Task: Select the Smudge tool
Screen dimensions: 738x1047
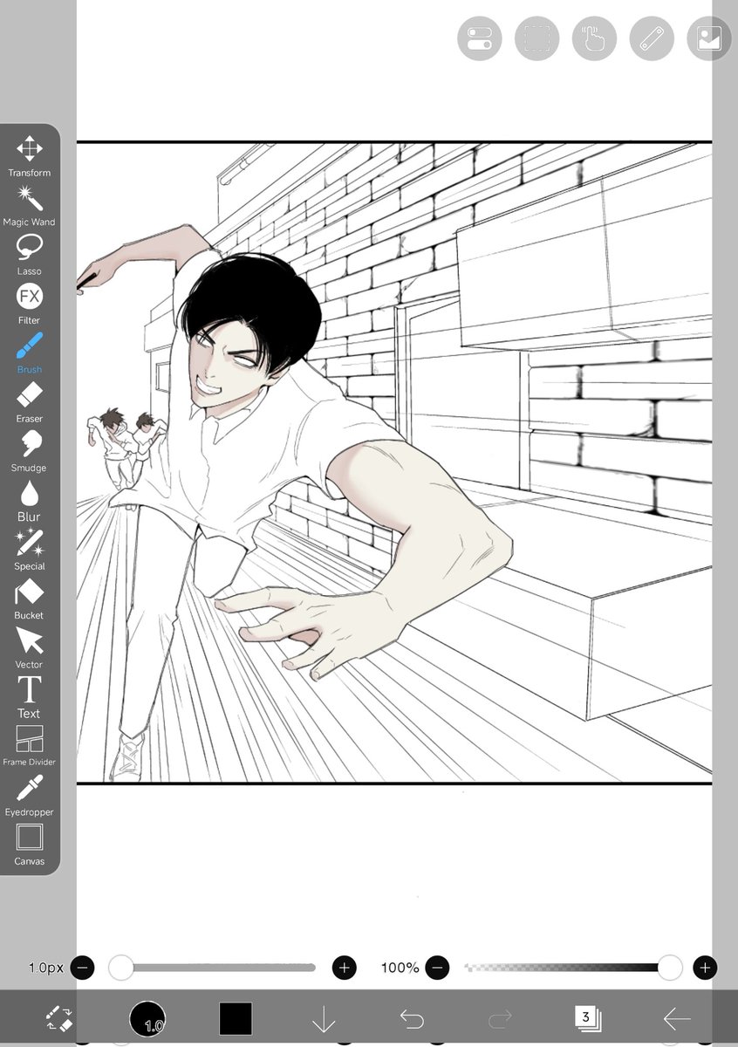Action: (30, 452)
